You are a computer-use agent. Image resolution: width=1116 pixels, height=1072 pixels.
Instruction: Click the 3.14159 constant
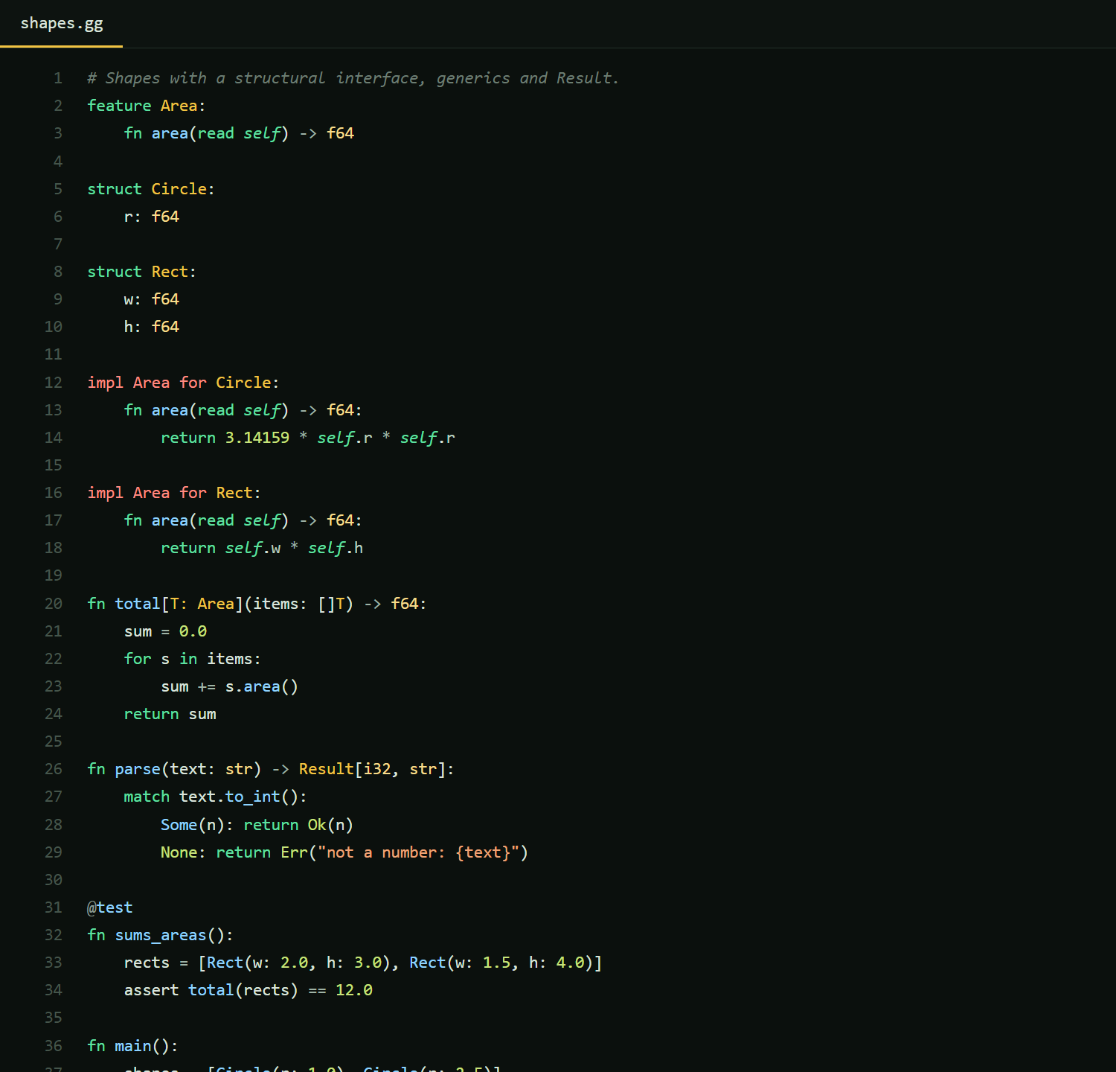pyautogui.click(x=257, y=438)
